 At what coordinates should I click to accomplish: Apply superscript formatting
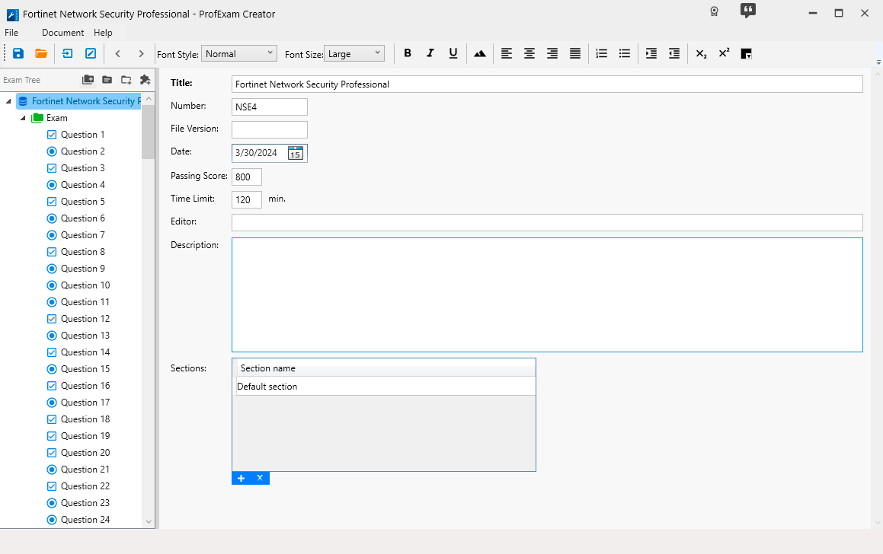725,53
